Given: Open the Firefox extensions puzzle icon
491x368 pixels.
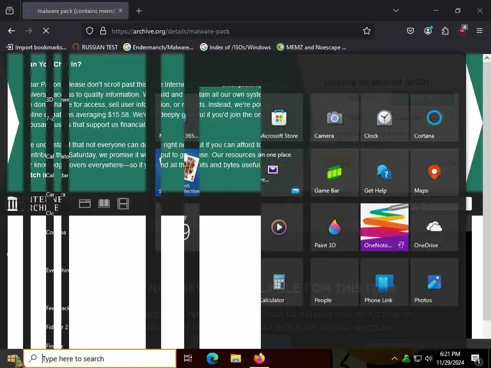Looking at the screenshot, I should pos(445,31).
